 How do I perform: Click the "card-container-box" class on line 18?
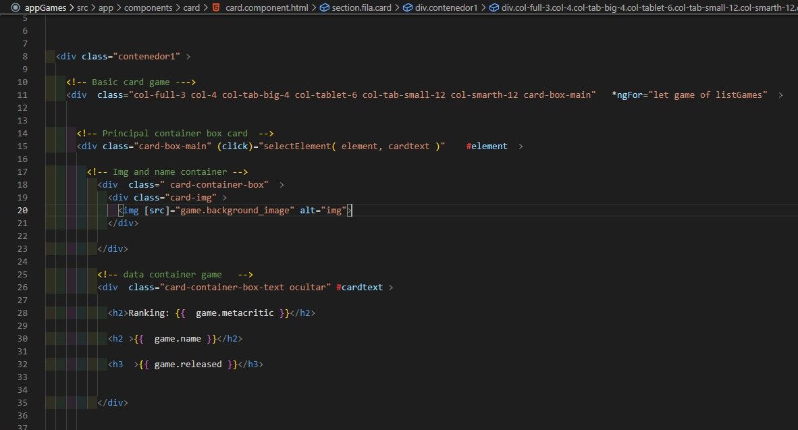click(x=217, y=185)
